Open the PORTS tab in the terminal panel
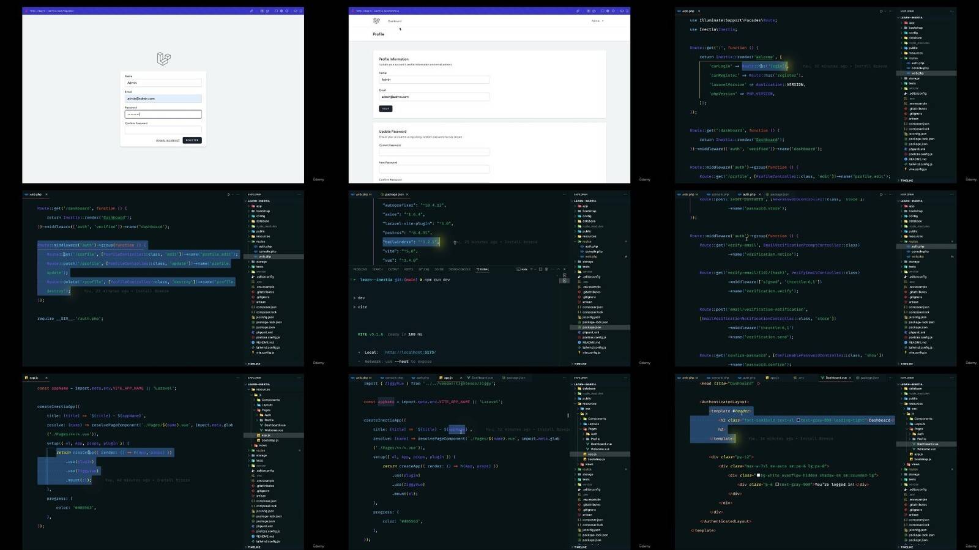The width and height of the screenshot is (979, 550). [409, 269]
